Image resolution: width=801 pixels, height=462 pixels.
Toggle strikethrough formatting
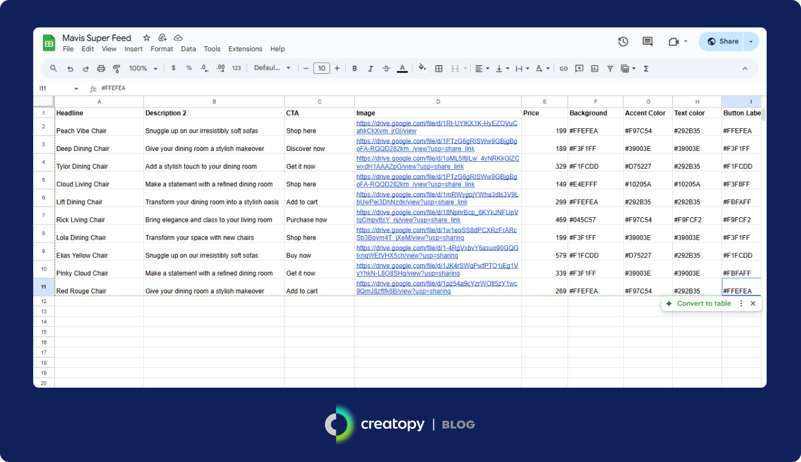click(386, 69)
